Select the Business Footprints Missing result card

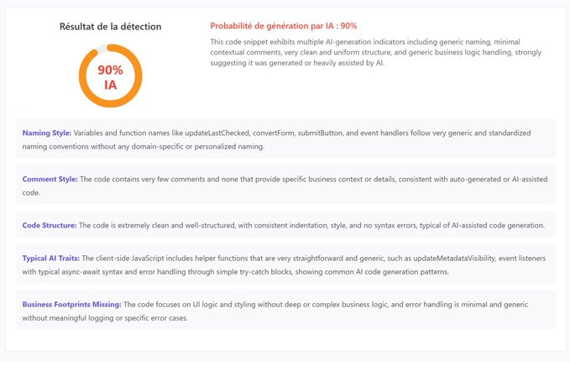click(x=285, y=310)
